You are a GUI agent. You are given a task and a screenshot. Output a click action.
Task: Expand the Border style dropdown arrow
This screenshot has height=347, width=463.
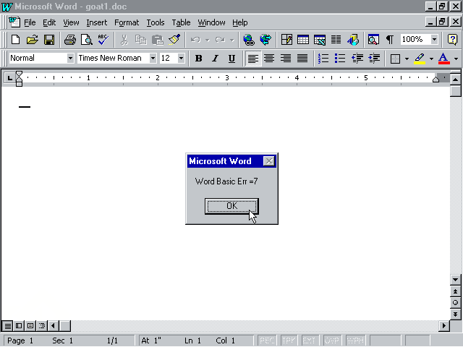click(407, 59)
